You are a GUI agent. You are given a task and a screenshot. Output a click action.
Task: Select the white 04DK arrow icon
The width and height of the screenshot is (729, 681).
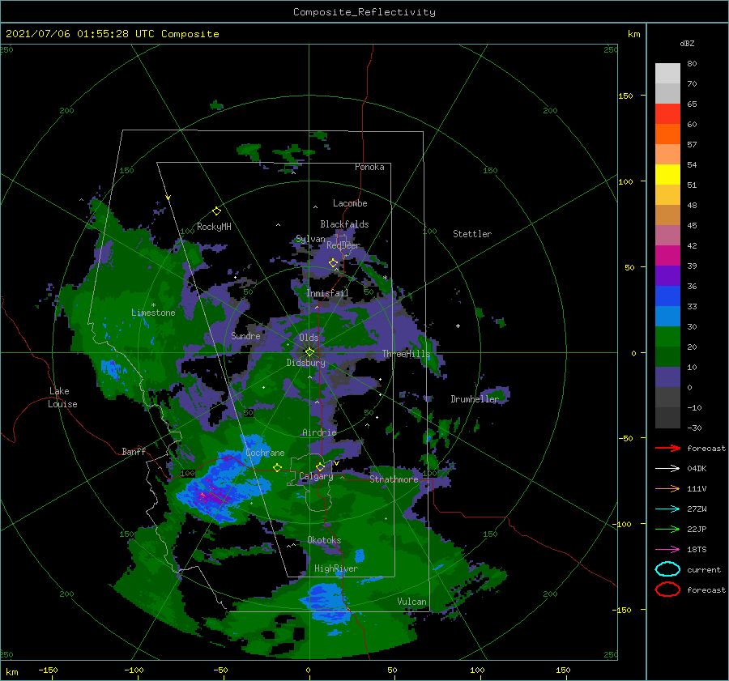click(x=667, y=468)
